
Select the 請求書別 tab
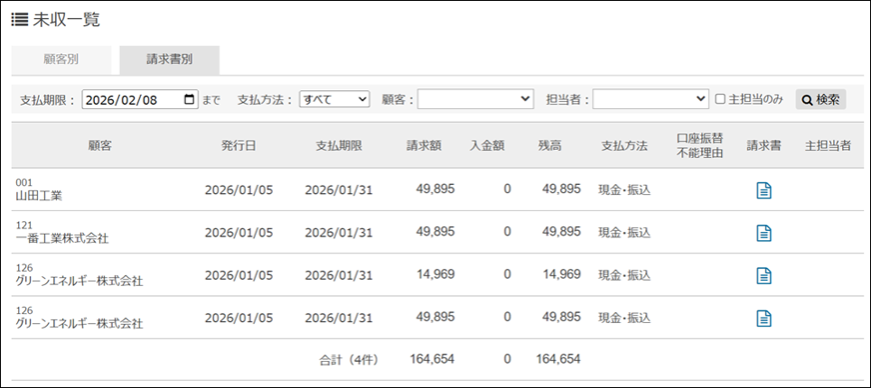click(169, 60)
